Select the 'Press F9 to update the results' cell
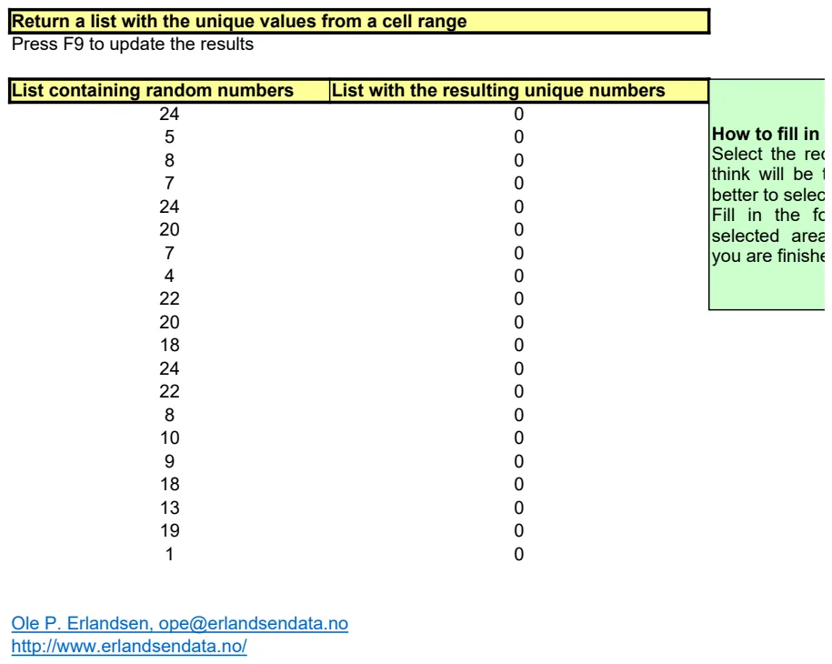Screen dimensions: 832x664 [x=133, y=44]
